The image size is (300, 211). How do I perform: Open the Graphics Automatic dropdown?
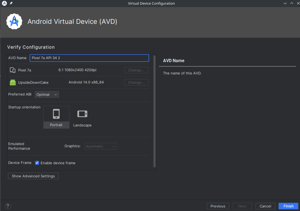(x=101, y=146)
